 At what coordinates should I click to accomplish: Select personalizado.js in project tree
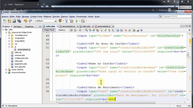point(24,49)
